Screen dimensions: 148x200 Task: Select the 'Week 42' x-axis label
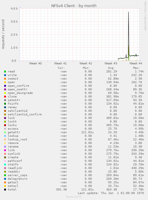coord(86,63)
